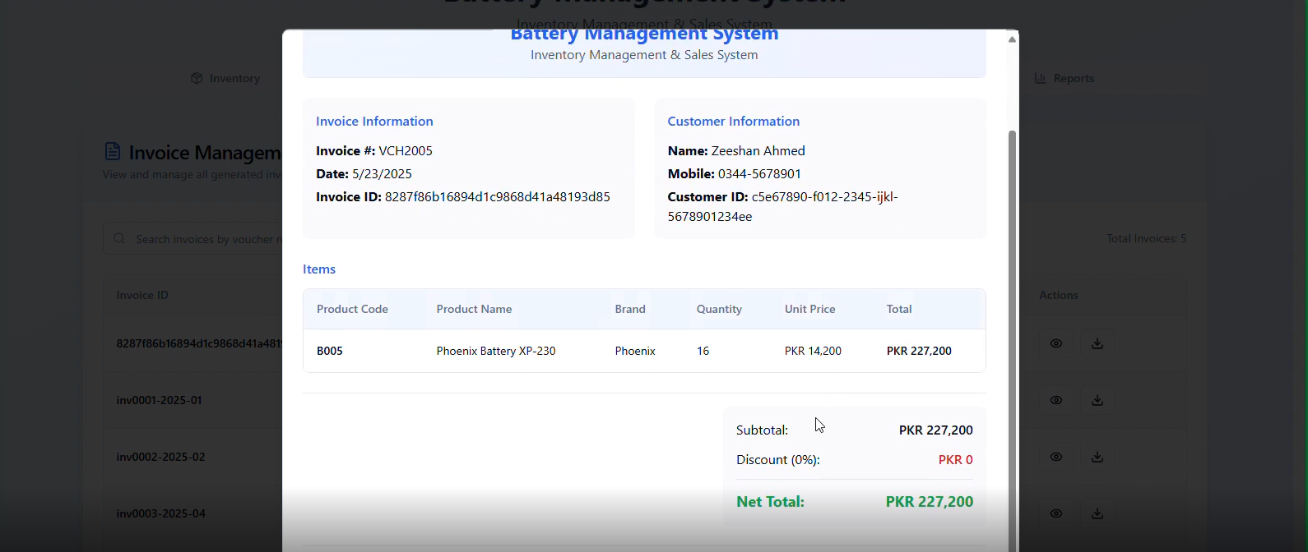1308x552 pixels.
Task: Click the Invoice ID column header in background
Action: [x=142, y=296]
